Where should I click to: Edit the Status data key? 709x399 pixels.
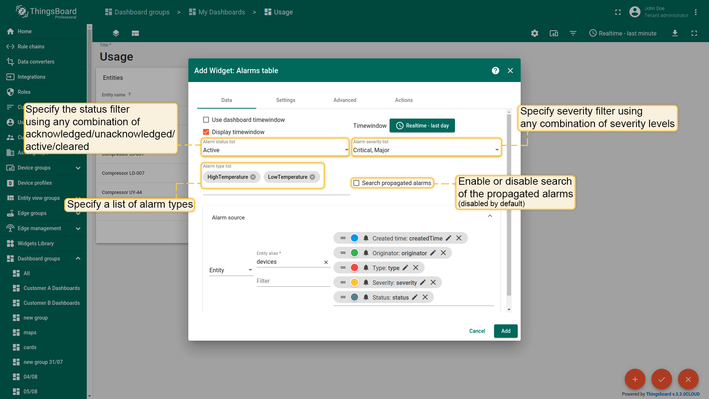[415, 297]
